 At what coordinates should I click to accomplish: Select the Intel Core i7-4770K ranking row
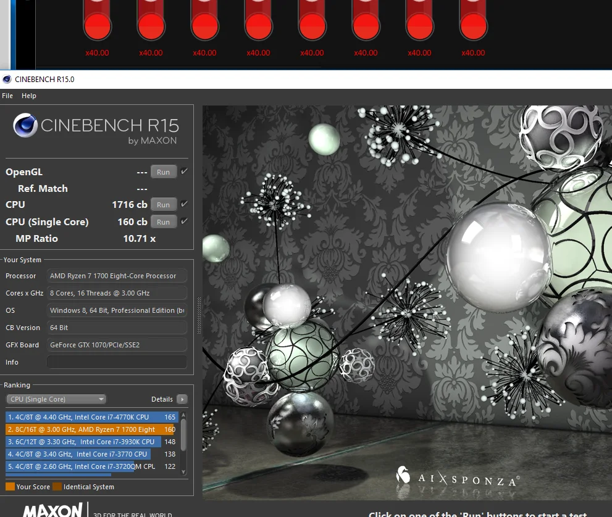(x=92, y=417)
